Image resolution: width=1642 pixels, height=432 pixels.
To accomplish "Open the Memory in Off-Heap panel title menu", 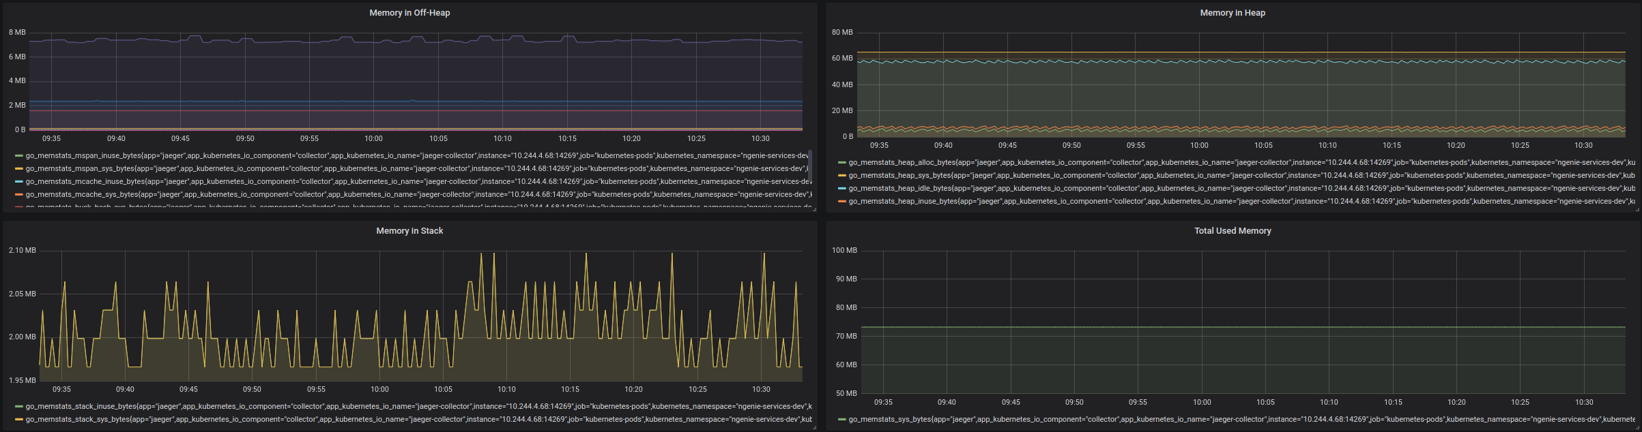I will click(409, 13).
